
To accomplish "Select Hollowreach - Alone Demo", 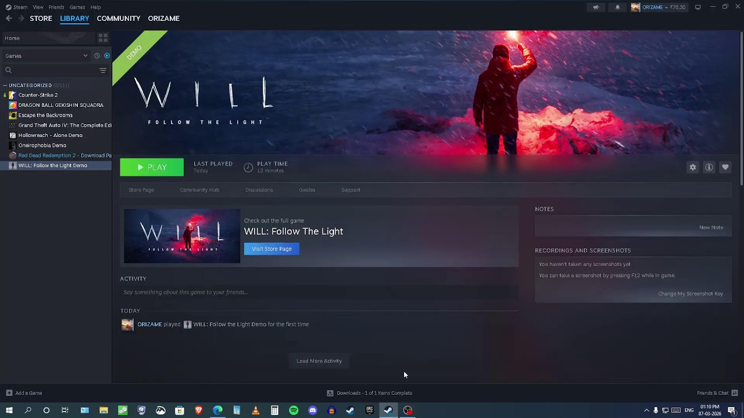I will (x=50, y=135).
